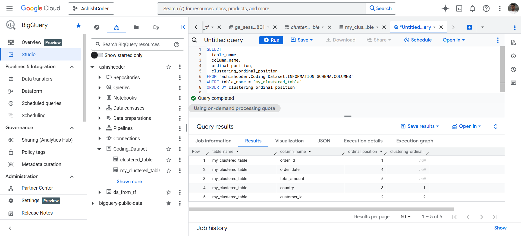521x236 pixels.
Task: Expand bigquery-public-data project
Action: point(92,203)
